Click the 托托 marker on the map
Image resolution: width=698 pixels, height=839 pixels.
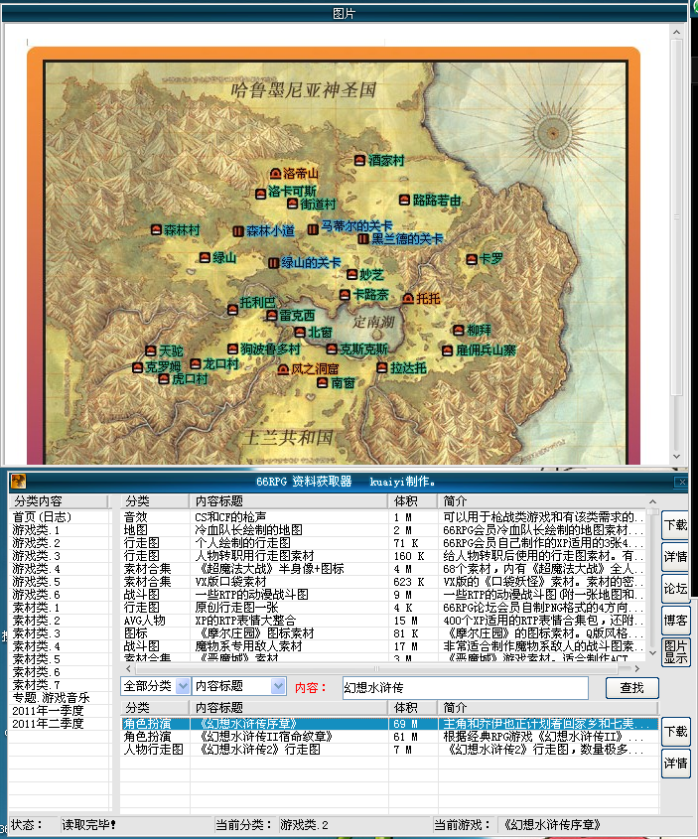pos(408,299)
